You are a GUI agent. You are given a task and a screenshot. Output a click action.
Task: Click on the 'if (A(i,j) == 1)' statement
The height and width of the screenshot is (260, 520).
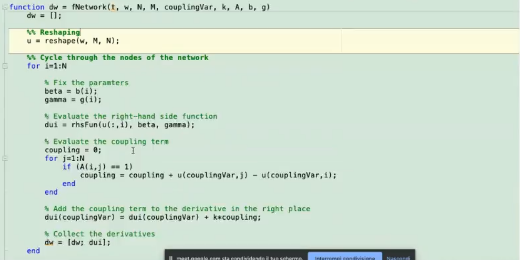pos(97,167)
